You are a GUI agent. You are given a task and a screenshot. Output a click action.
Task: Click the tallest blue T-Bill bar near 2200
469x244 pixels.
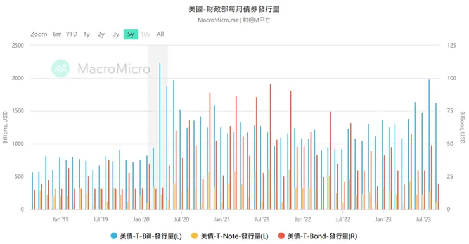tap(160, 136)
